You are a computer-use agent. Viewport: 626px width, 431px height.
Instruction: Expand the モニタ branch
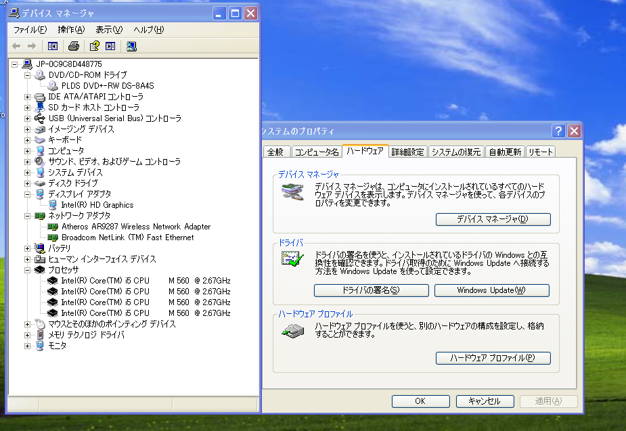[27, 346]
